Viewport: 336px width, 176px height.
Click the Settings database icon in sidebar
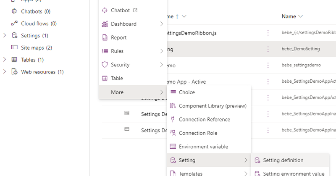[14, 35]
